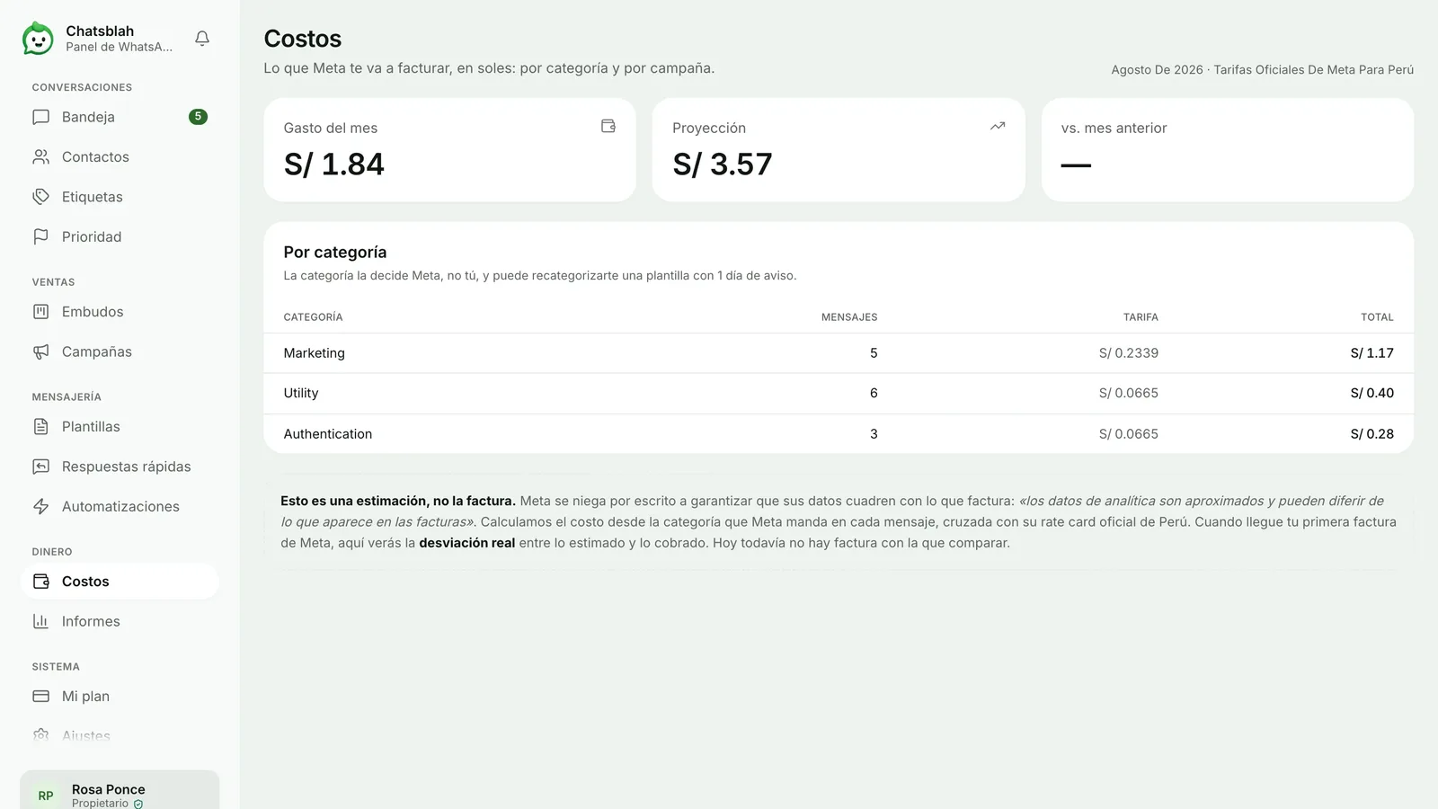Click the Bandeja unread badge 5
The height and width of the screenshot is (809, 1438).
(198, 117)
